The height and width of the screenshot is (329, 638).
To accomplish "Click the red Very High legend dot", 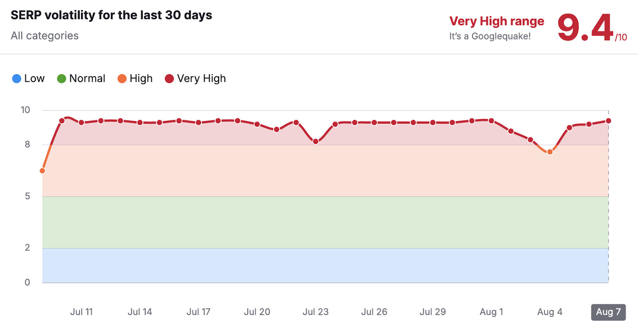I will 169,79.
